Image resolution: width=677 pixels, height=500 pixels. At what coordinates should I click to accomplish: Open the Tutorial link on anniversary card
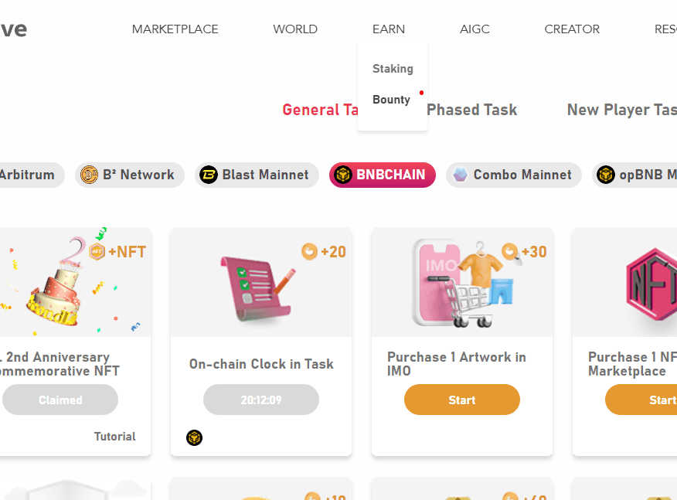coord(114,437)
